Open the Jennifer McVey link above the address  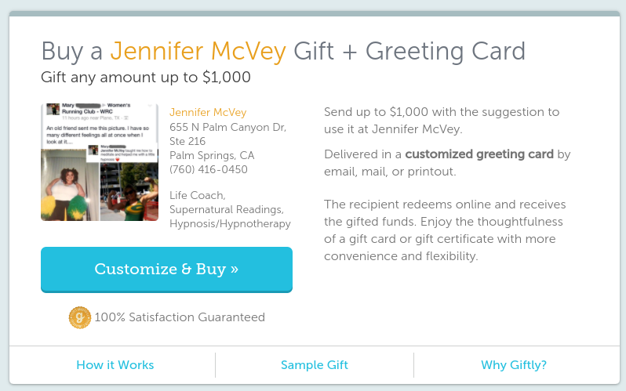point(208,113)
